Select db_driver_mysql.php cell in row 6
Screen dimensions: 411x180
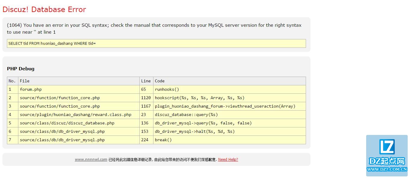click(79, 131)
